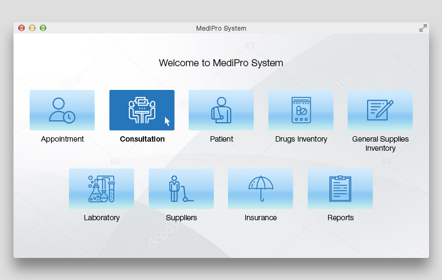
Task: Click the fullscreen arrows in title bar
Action: click(423, 28)
